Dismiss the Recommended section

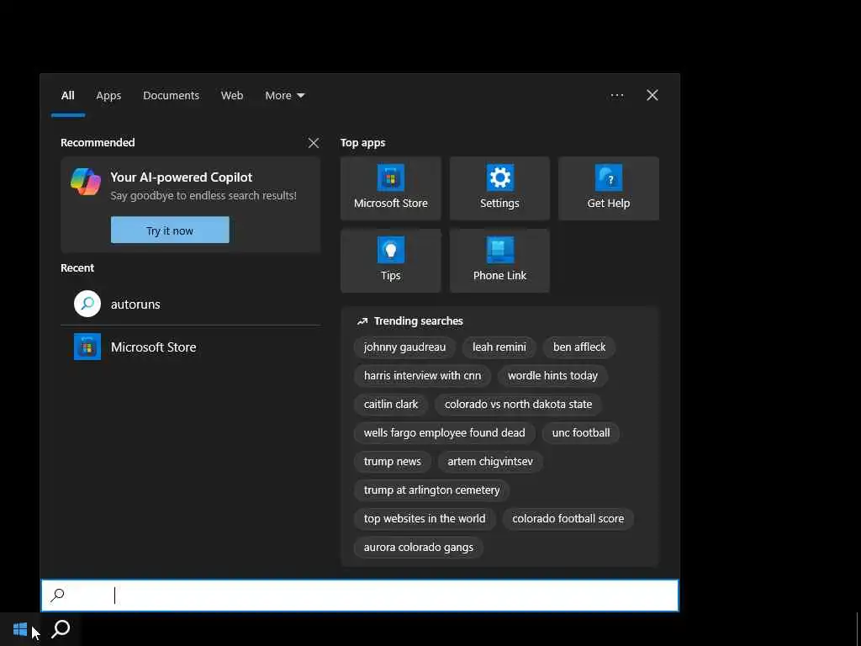[x=314, y=143]
